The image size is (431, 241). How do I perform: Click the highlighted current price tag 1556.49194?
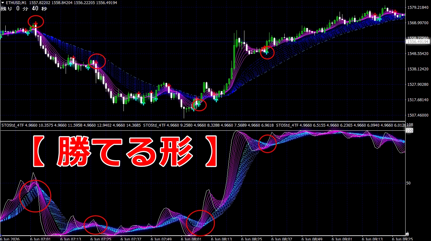tap(418, 41)
